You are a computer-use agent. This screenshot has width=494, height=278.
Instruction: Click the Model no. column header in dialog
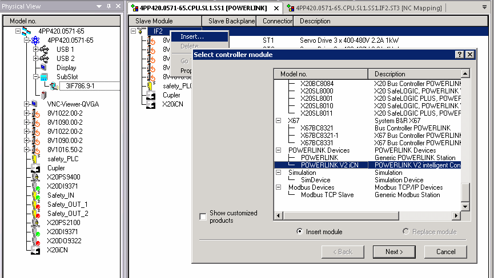point(321,74)
